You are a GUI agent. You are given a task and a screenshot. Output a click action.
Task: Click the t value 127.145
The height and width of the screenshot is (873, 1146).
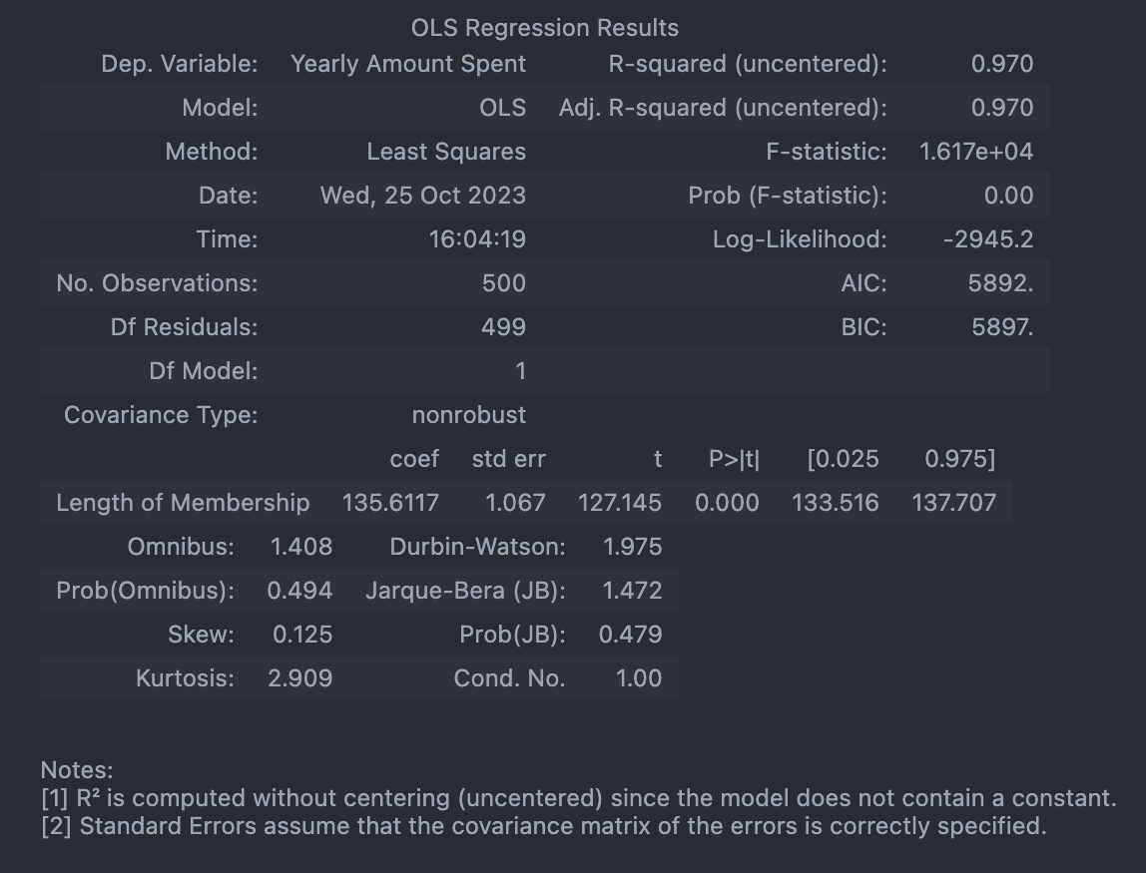619,503
